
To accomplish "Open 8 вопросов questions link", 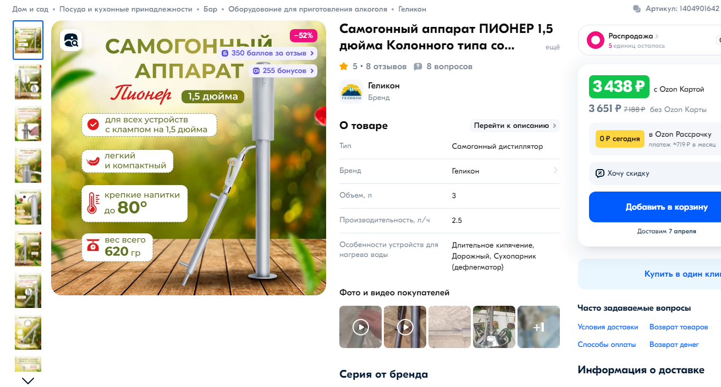I will [449, 66].
